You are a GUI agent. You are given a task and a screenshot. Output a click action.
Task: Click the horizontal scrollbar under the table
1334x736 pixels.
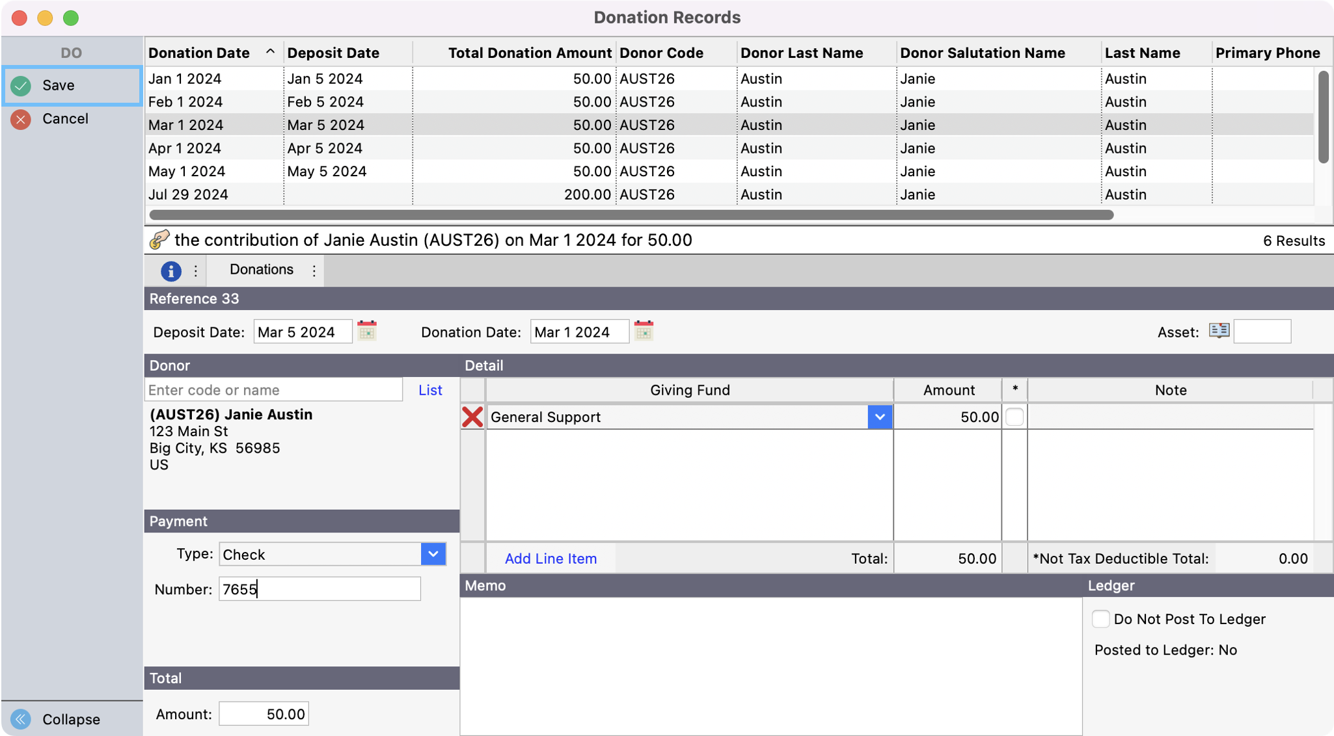(x=631, y=215)
